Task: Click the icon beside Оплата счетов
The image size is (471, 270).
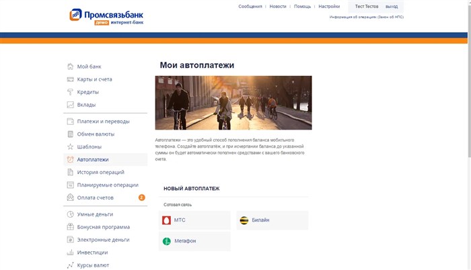Action: [x=70, y=197]
